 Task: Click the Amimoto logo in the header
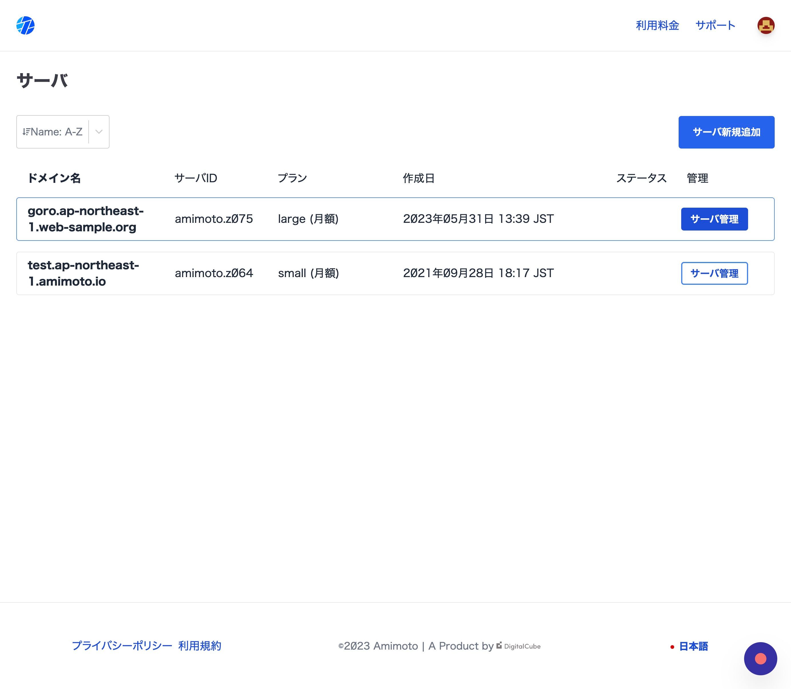click(x=25, y=25)
